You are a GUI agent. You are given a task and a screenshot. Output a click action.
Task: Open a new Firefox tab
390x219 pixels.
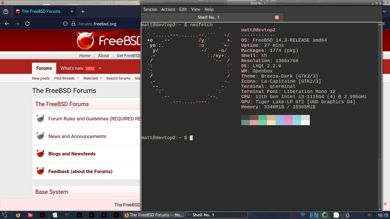(83, 11)
